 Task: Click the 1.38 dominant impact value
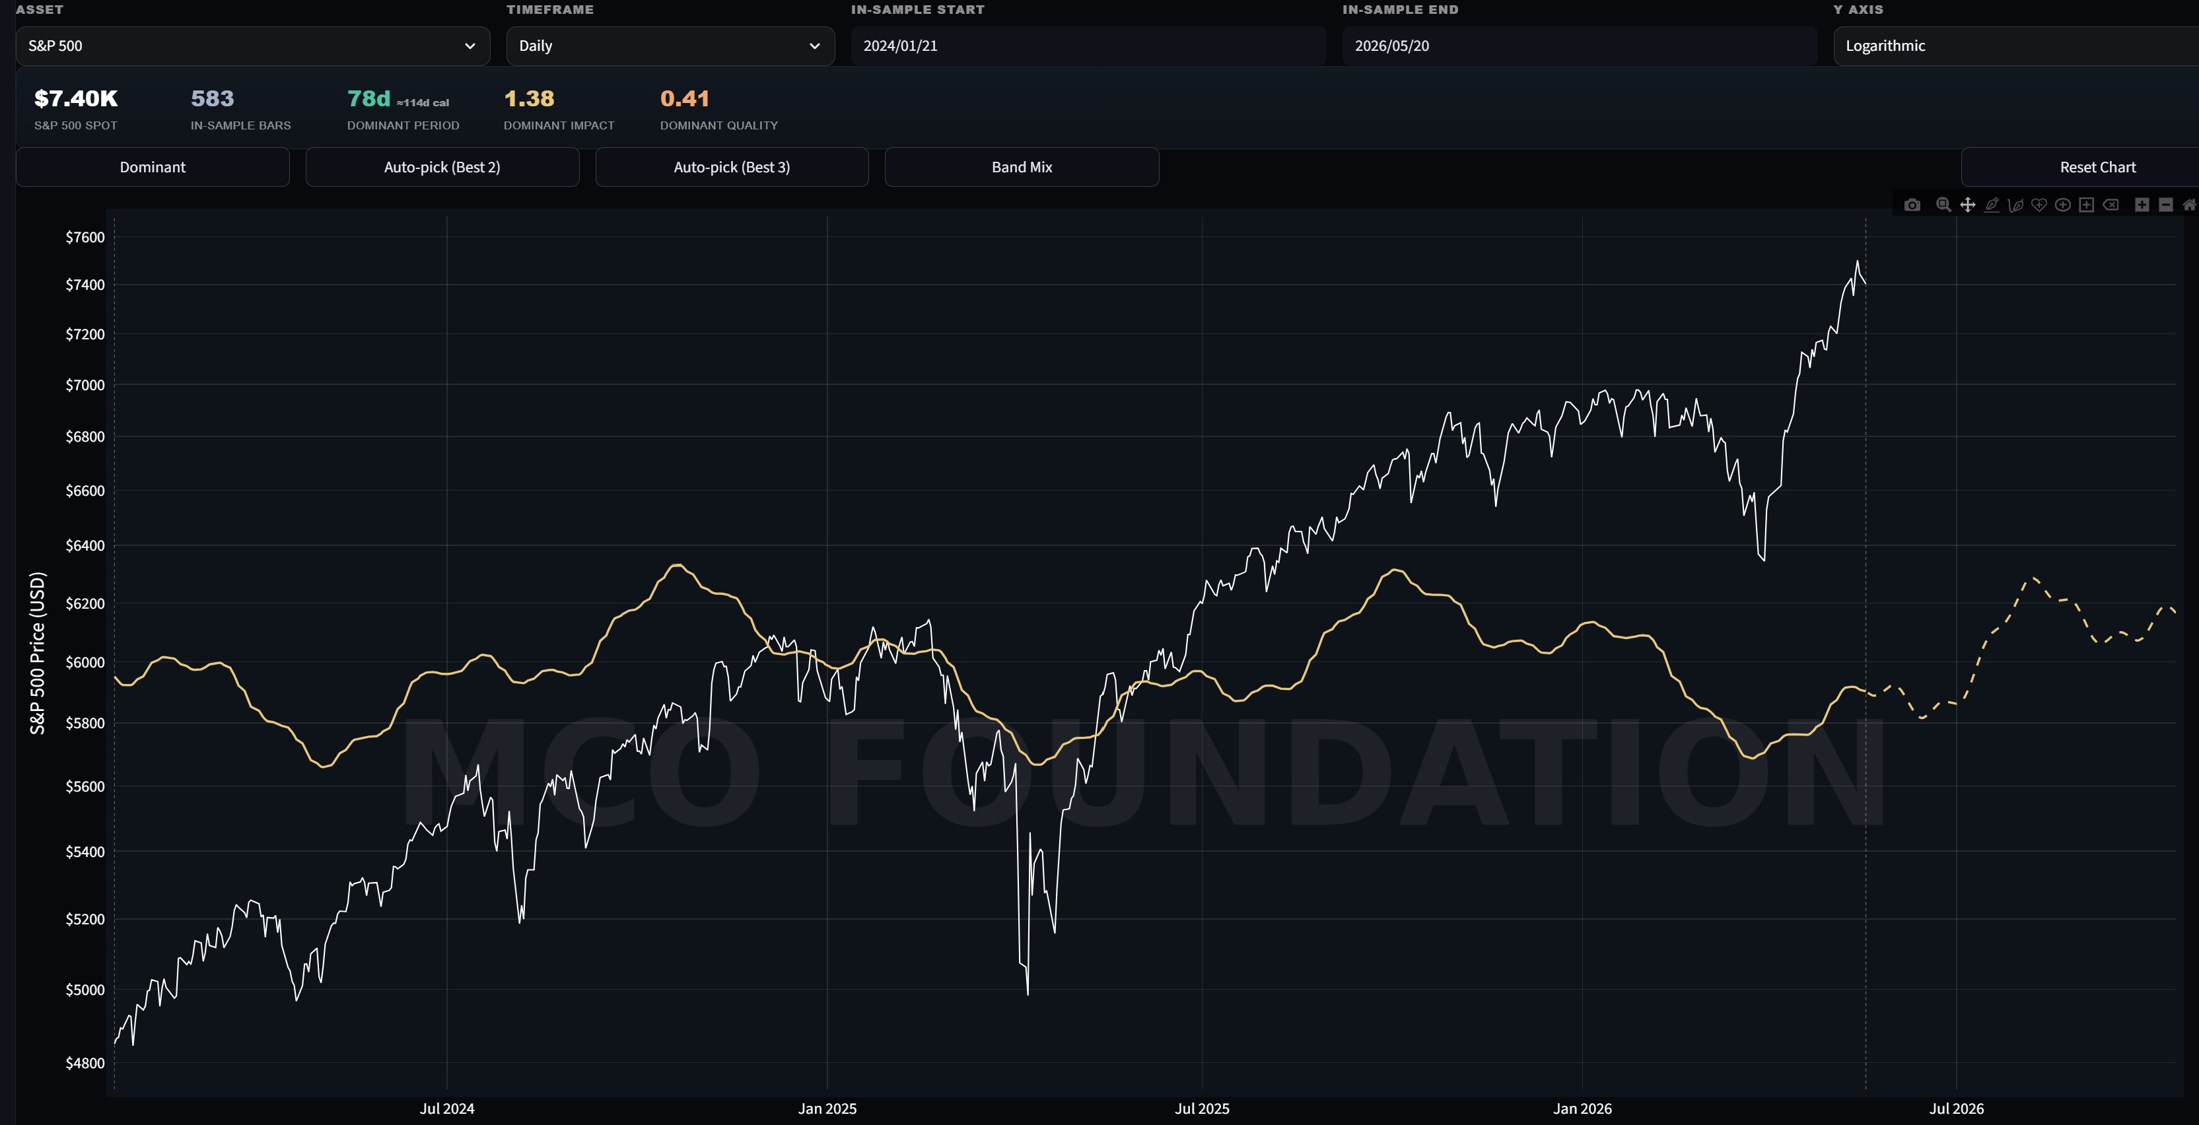529,99
